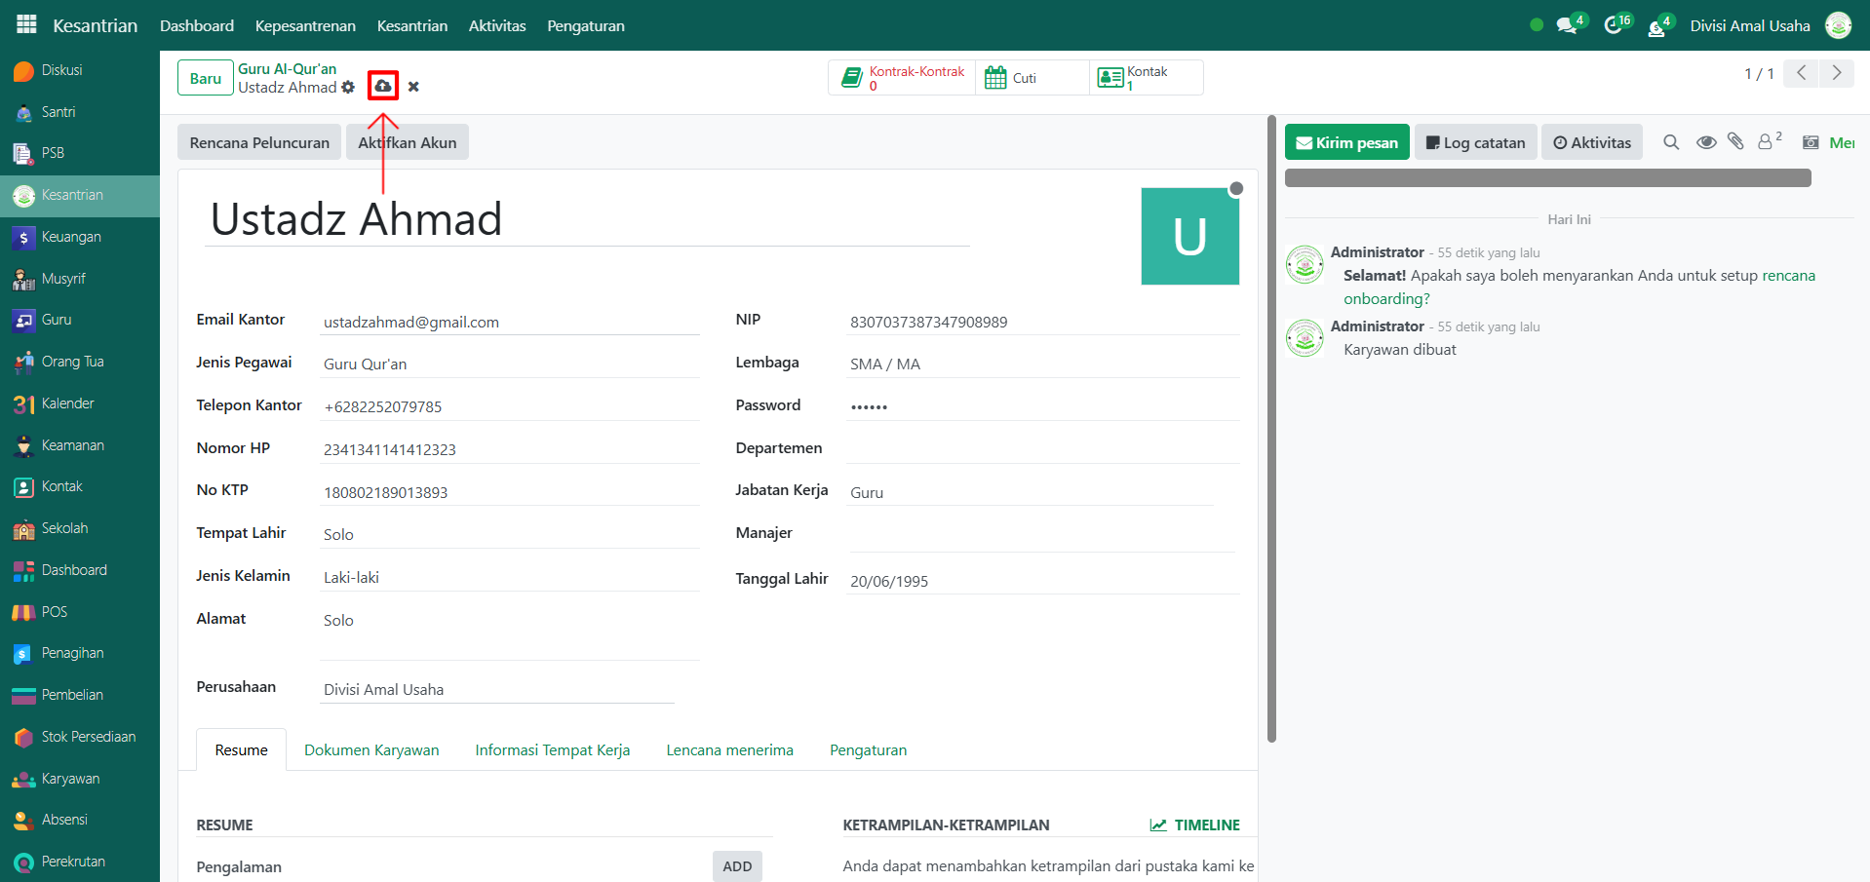Open conversations chat bubble icon in navbar
1870x882 pixels.
[x=1567, y=25]
